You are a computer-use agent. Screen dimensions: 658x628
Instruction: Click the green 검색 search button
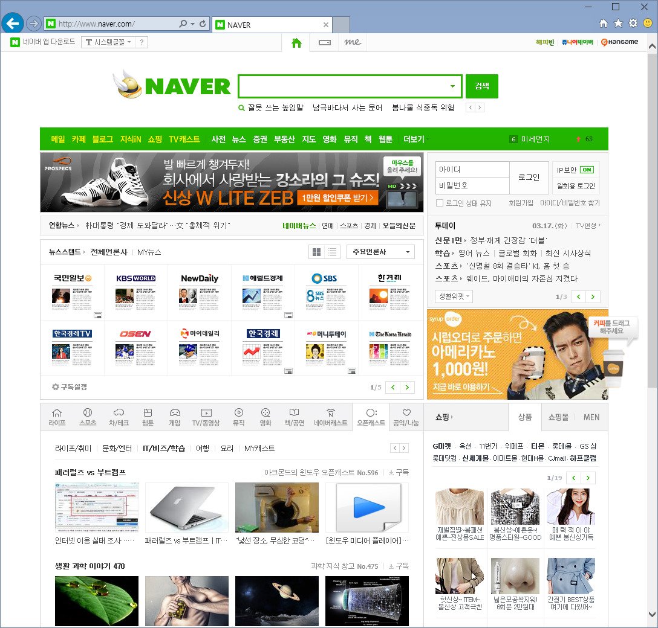click(482, 86)
